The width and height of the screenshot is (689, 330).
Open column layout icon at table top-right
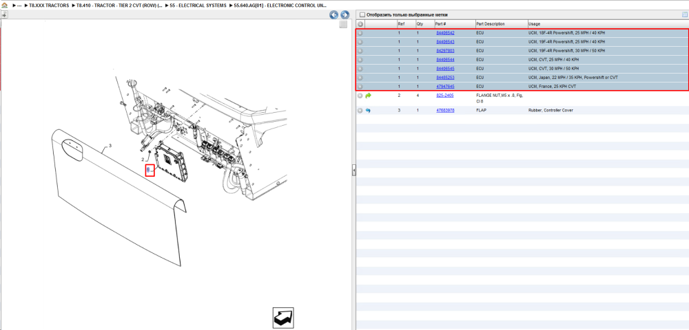tap(684, 14)
